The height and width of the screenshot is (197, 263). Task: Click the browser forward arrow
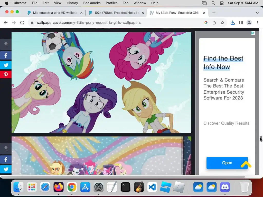(x=14, y=23)
